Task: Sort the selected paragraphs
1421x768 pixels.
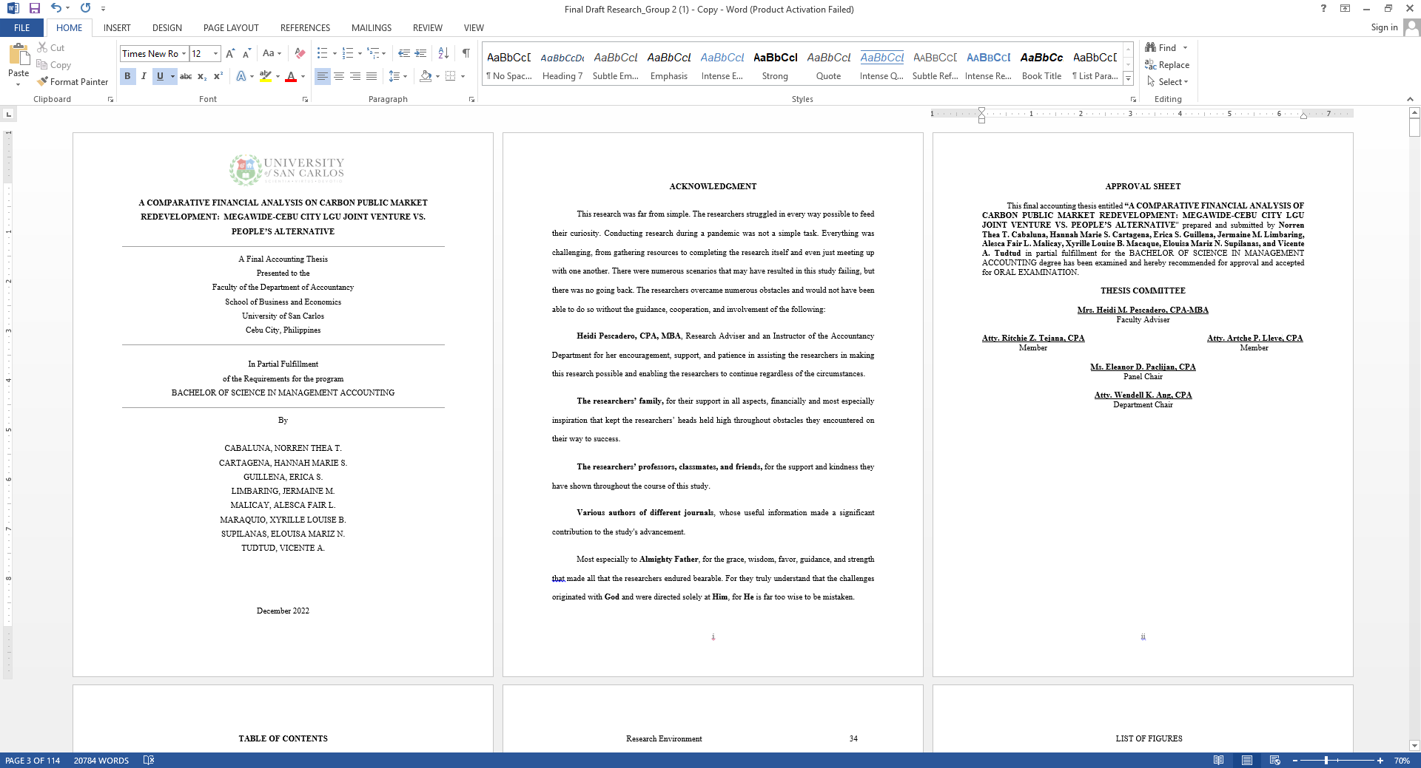Action: click(443, 53)
